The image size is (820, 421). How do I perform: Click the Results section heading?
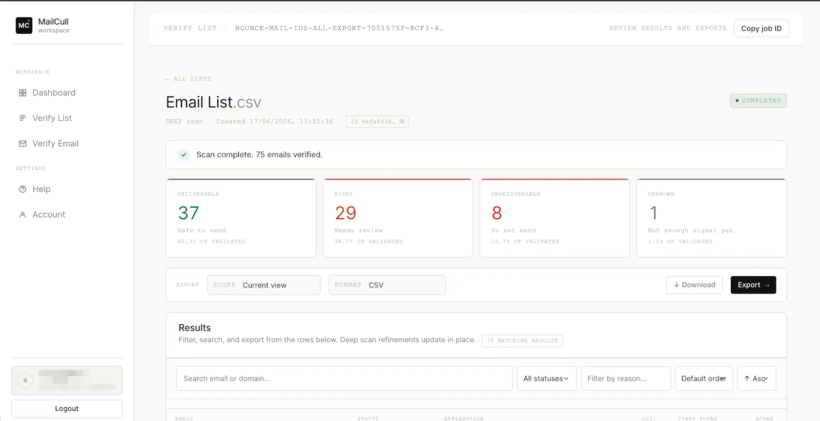coord(195,328)
